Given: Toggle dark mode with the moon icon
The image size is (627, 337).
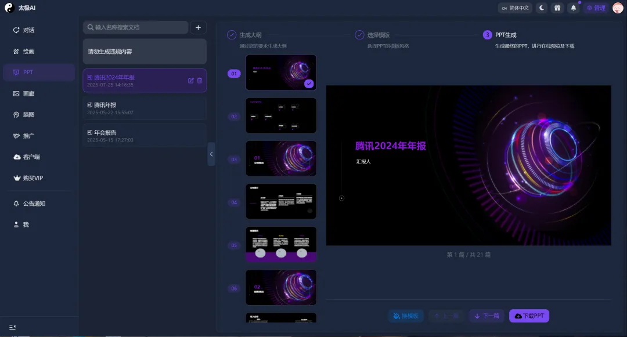Looking at the screenshot, I should click(540, 8).
